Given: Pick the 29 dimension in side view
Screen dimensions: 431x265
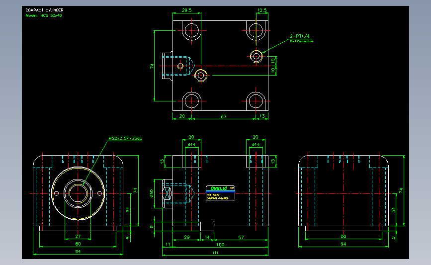Looking at the screenshot, I should point(186,237).
